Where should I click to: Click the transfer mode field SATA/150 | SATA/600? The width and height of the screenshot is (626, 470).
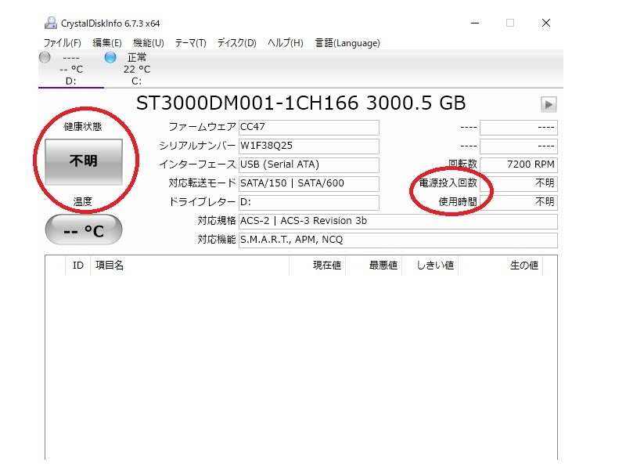309,184
